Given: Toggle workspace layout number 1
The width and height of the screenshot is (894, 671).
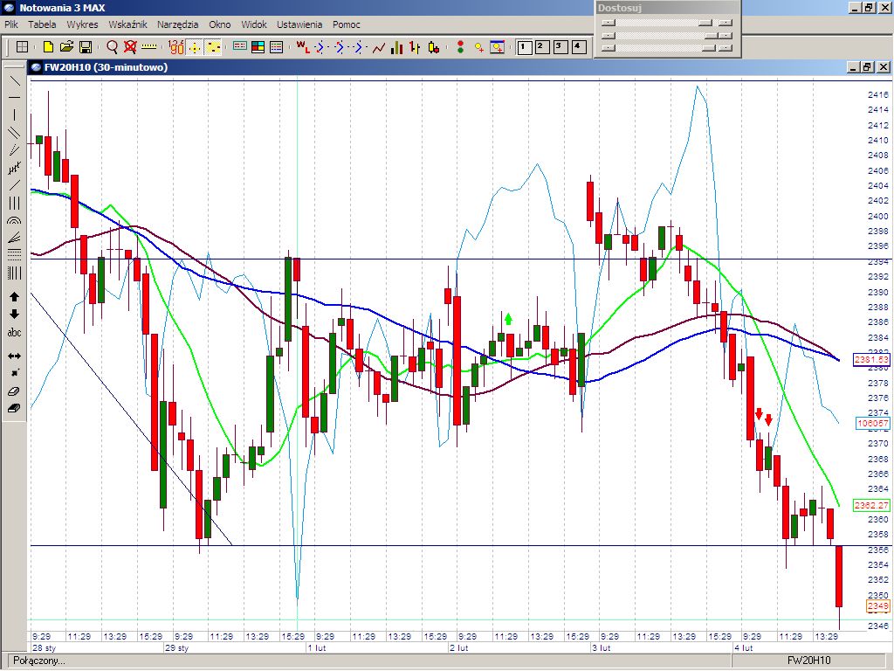Looking at the screenshot, I should pos(525,47).
